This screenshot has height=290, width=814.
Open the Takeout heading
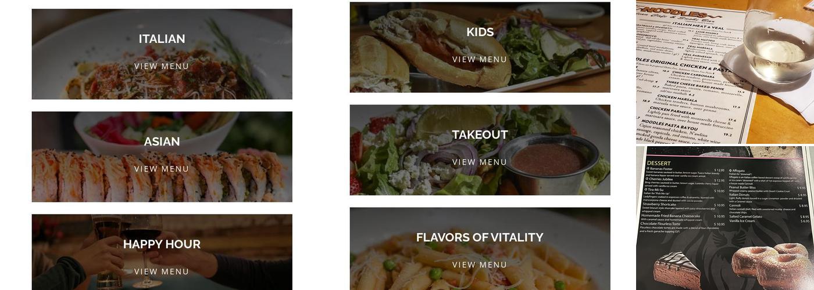480,135
